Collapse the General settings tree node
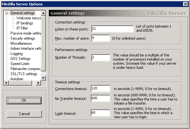 click(x=7, y=13)
